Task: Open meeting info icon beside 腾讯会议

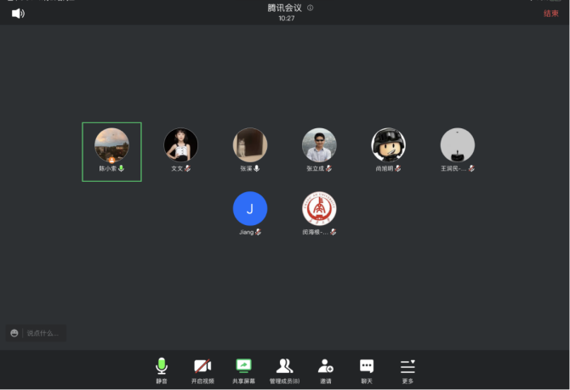Action: pos(311,8)
